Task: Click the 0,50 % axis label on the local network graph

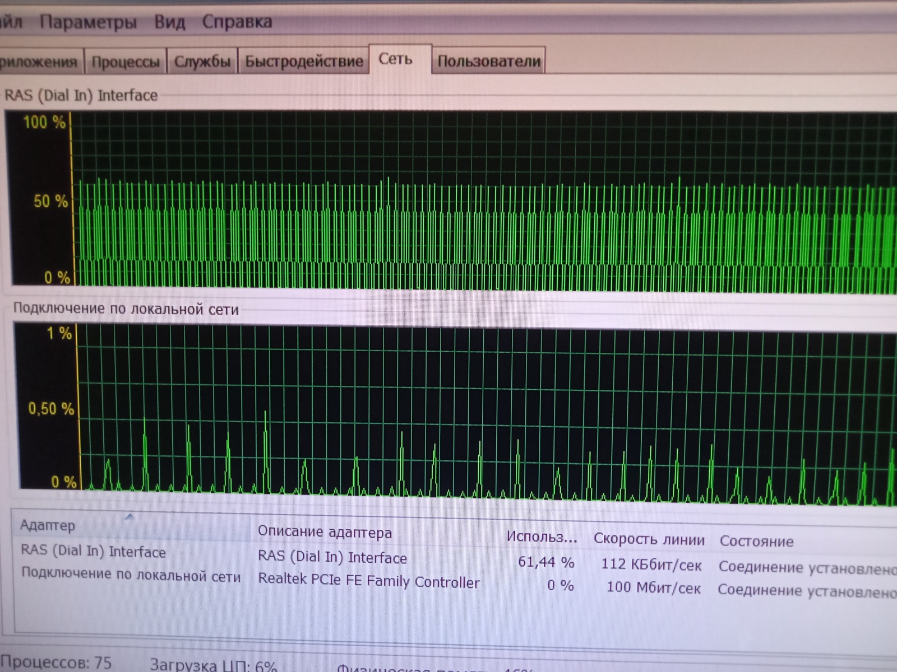Action: coord(51,408)
